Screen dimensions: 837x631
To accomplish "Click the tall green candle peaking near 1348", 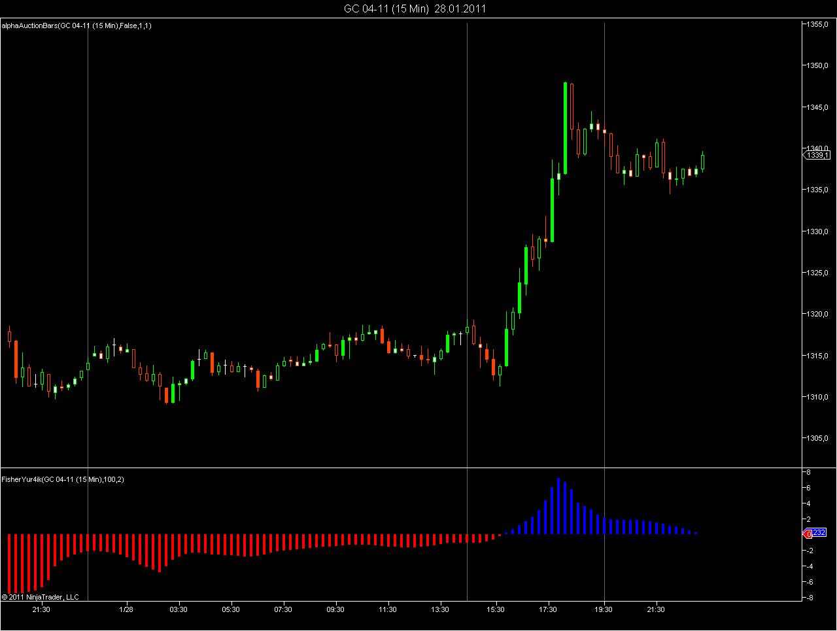I will 565,128.
